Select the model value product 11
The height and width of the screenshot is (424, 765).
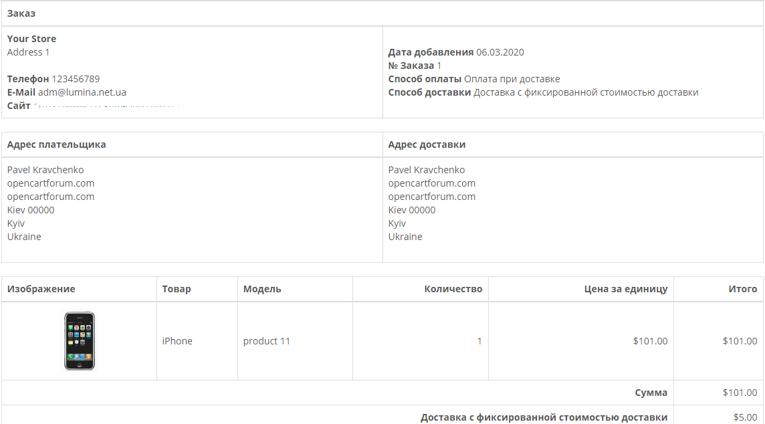(267, 341)
